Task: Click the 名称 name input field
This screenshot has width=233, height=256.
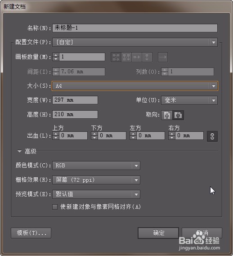Action: (x=135, y=28)
